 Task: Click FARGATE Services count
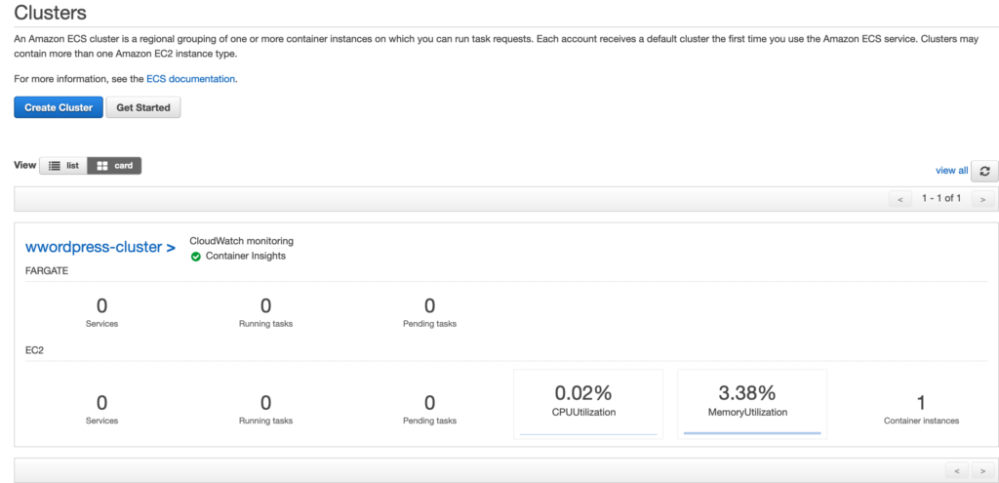pos(101,305)
